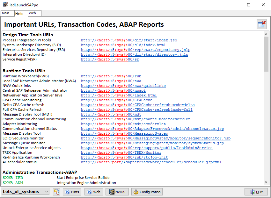The height and width of the screenshot is (198, 271).
Task: Click the 'TREX Application' label
Action: [x=17, y=152]
